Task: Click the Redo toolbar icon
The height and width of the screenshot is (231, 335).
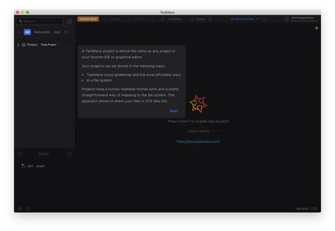Action: pos(129,19)
